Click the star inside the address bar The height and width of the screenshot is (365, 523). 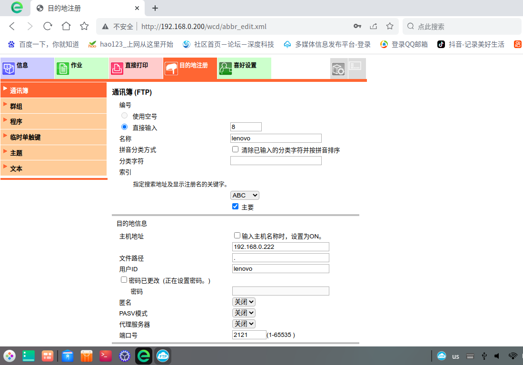coord(390,26)
